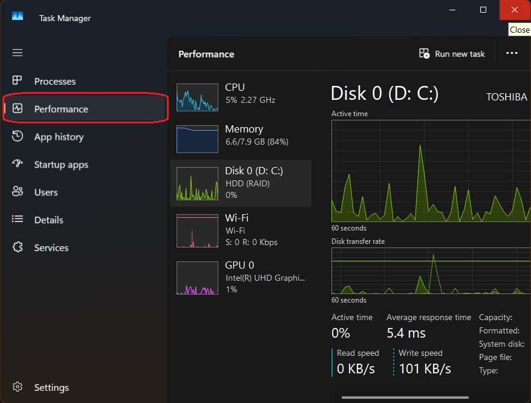Click the Users people icon

click(18, 191)
